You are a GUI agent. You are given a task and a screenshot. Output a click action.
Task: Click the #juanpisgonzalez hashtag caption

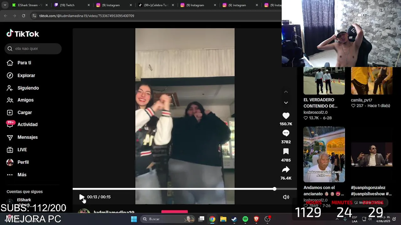point(368,188)
